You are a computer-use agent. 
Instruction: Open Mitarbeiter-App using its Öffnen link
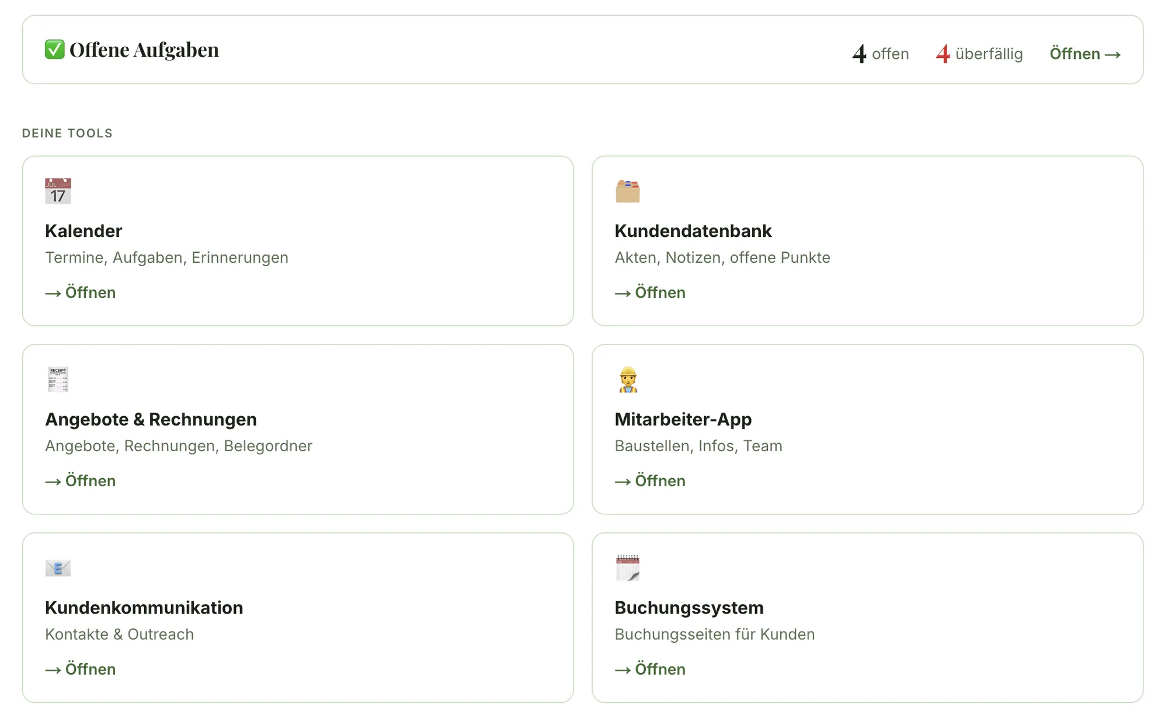[x=650, y=481]
